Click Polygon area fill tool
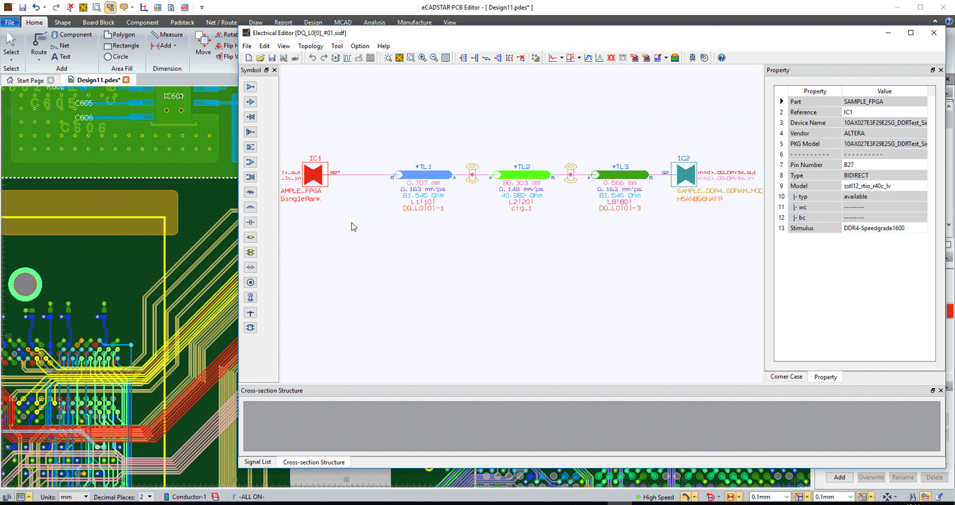This screenshot has width=955, height=505. point(119,34)
